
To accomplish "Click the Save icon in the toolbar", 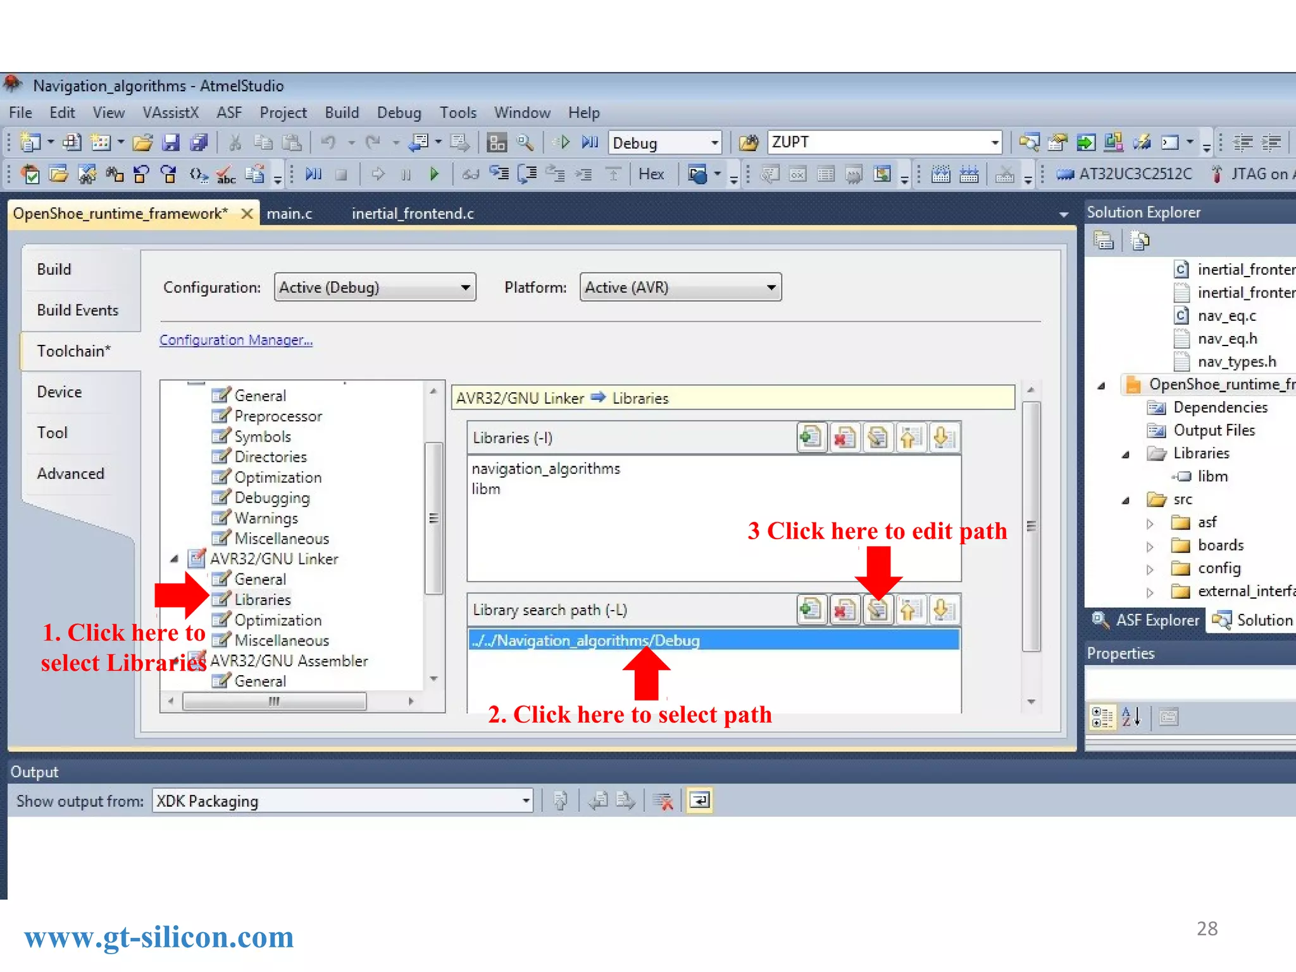I will click(171, 142).
